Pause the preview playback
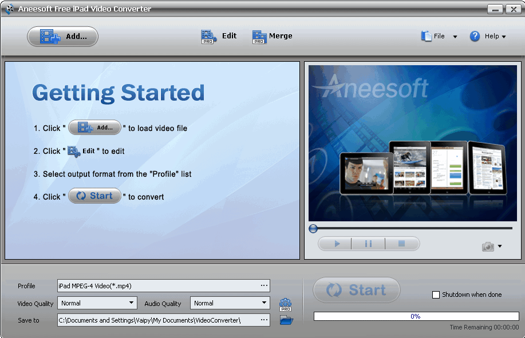The height and width of the screenshot is (338, 525). pyautogui.click(x=368, y=243)
